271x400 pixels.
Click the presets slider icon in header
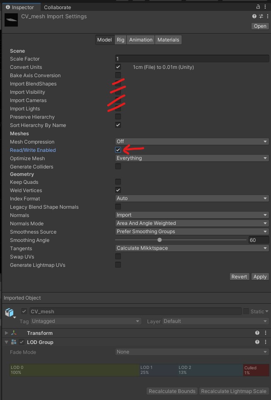pyautogui.click(x=261, y=17)
